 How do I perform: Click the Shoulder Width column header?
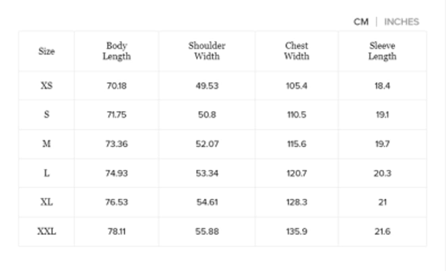[x=207, y=51]
